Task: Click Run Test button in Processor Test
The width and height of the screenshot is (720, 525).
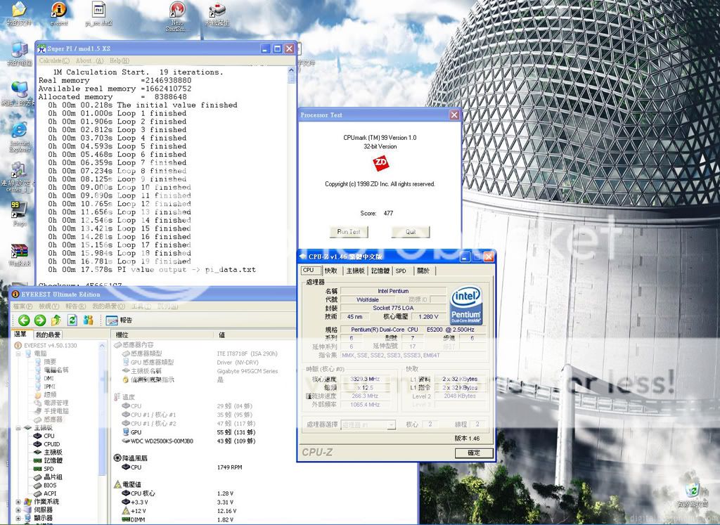Action: (349, 232)
